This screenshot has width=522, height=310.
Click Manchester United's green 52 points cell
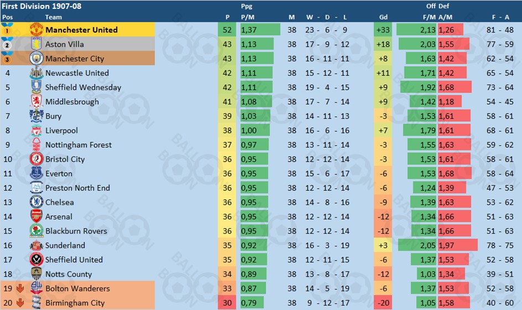click(x=227, y=30)
